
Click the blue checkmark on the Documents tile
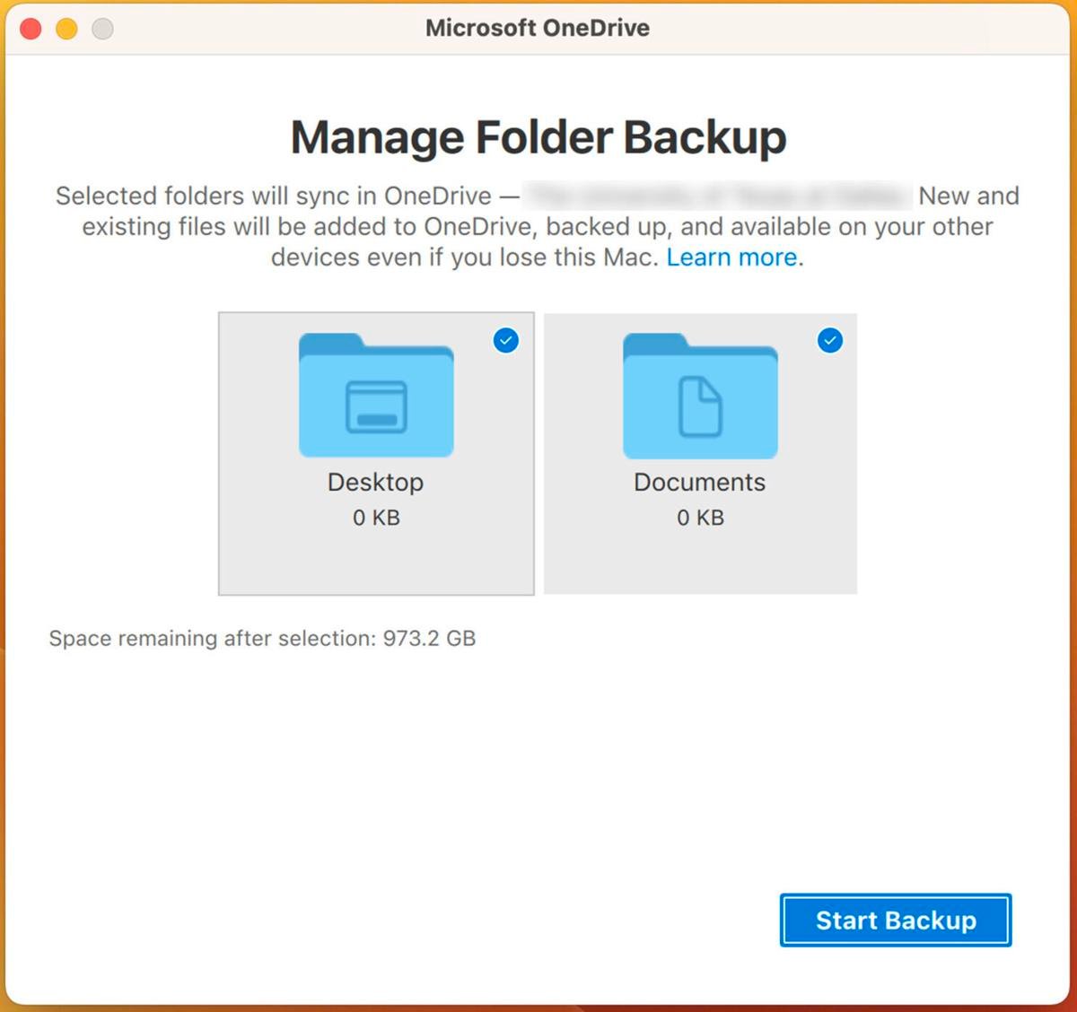tap(829, 340)
